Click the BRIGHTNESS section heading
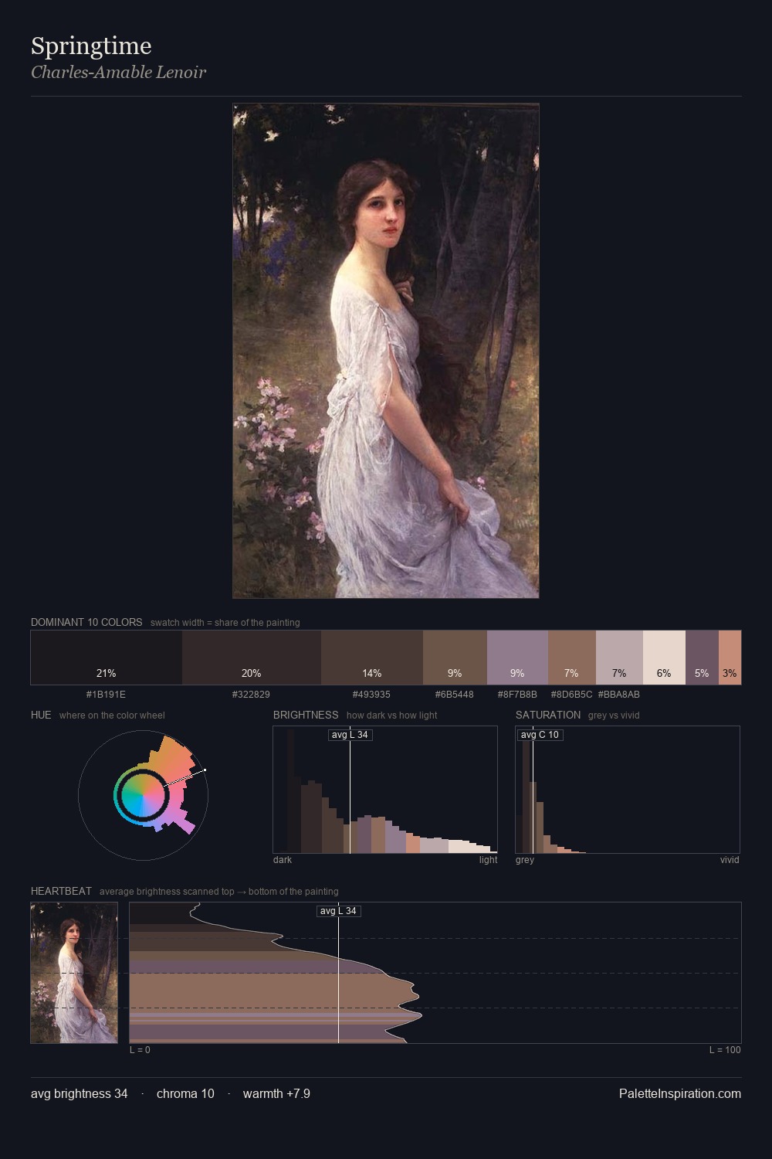This screenshot has height=1159, width=772. point(306,715)
